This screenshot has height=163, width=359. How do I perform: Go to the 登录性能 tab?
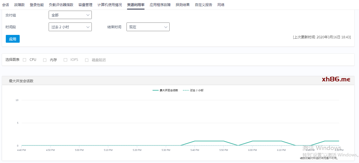click(x=37, y=5)
